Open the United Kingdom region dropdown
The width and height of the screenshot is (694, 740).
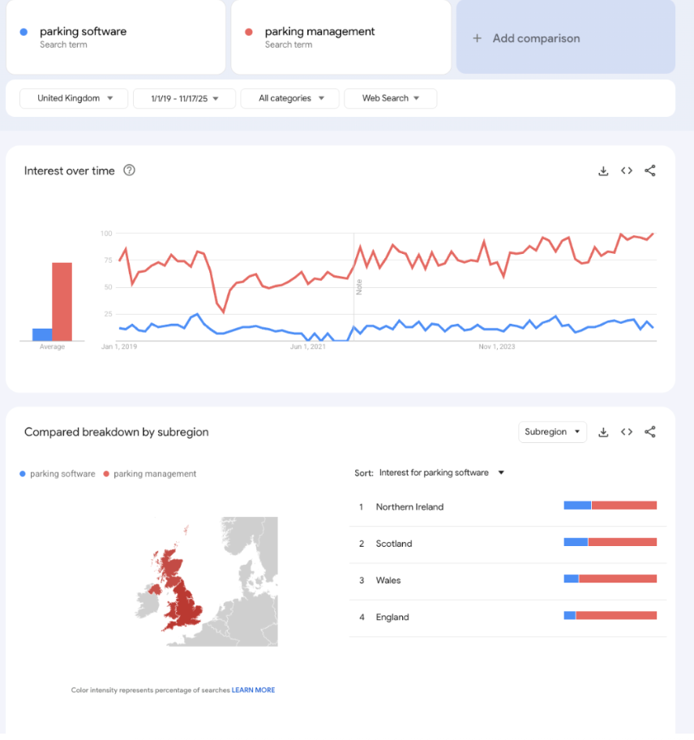(73, 98)
